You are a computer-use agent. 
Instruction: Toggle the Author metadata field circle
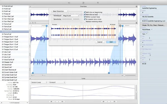click(141, 6)
